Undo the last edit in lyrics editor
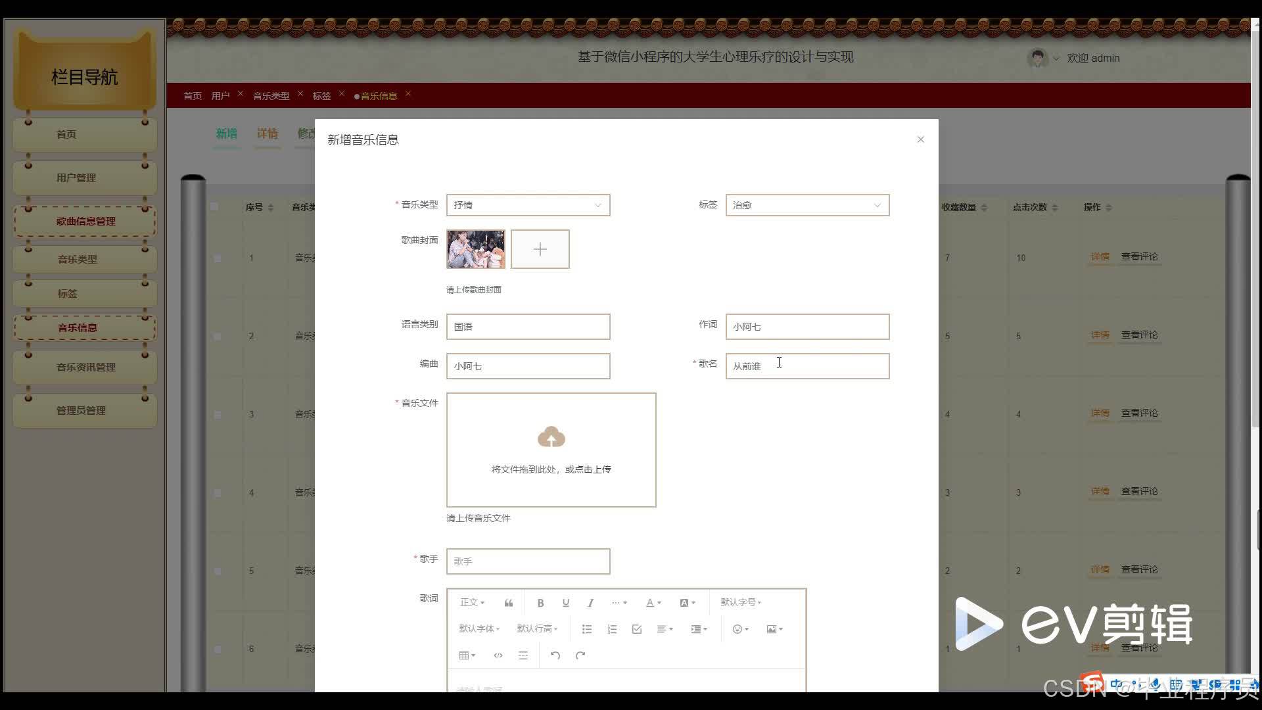The image size is (1262, 710). click(x=555, y=655)
